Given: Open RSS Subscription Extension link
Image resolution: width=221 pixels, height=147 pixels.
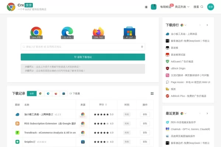Looking at the screenshot, I should [50, 123].
